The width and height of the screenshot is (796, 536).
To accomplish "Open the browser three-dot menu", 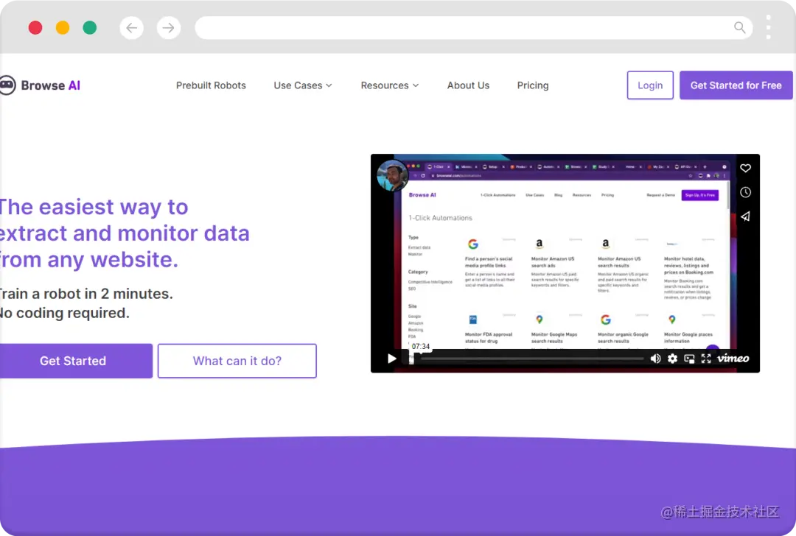I will point(768,27).
